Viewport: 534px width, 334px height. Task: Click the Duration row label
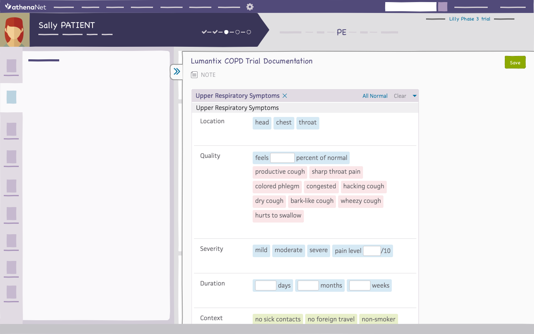(213, 283)
